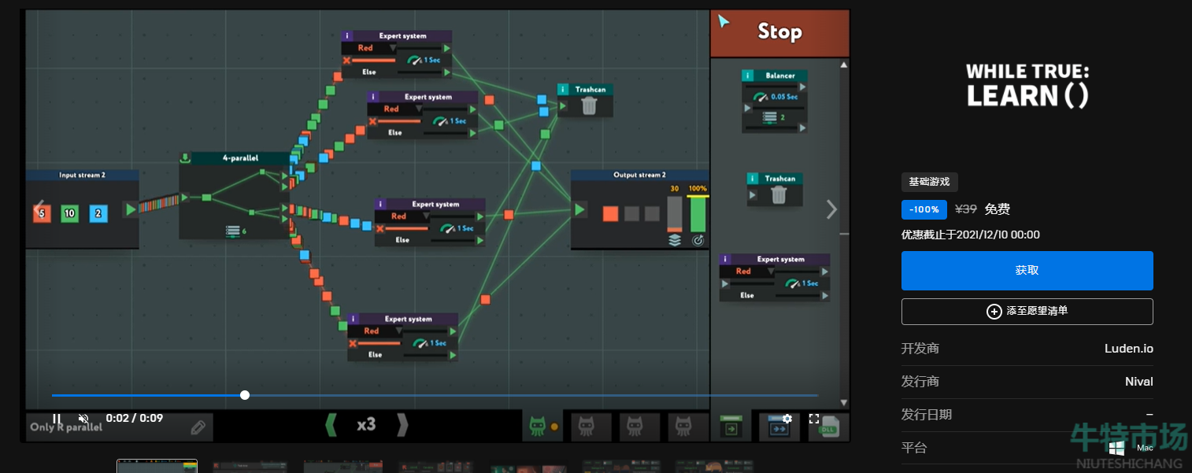Click the blue swatch labeled 2
1192x473 pixels.
point(98,212)
